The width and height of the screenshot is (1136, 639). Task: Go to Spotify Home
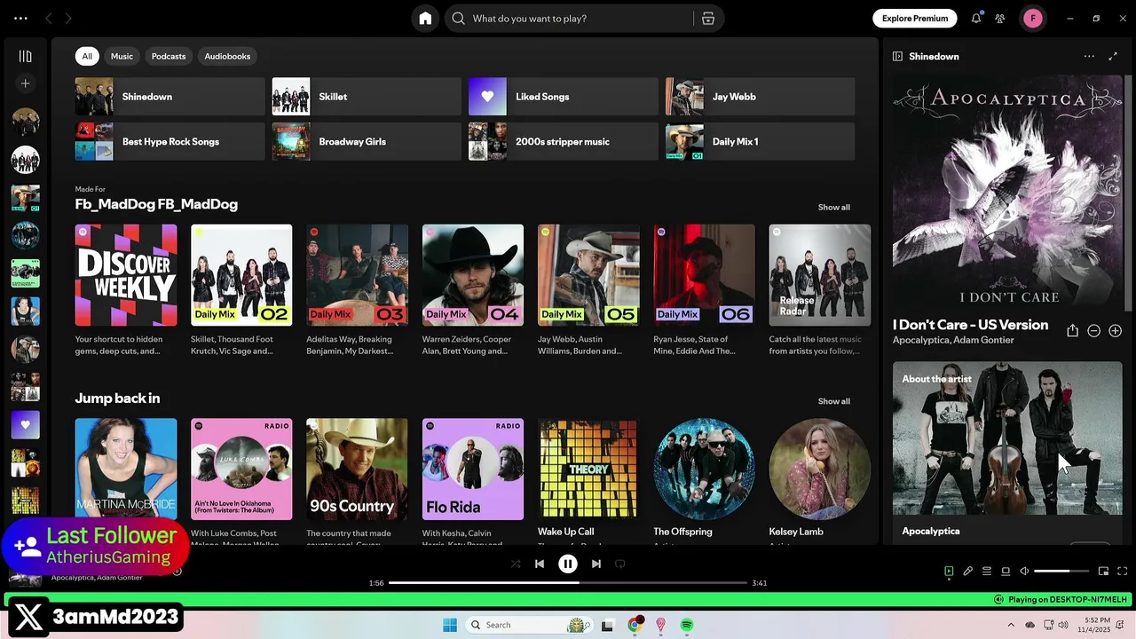[425, 18]
